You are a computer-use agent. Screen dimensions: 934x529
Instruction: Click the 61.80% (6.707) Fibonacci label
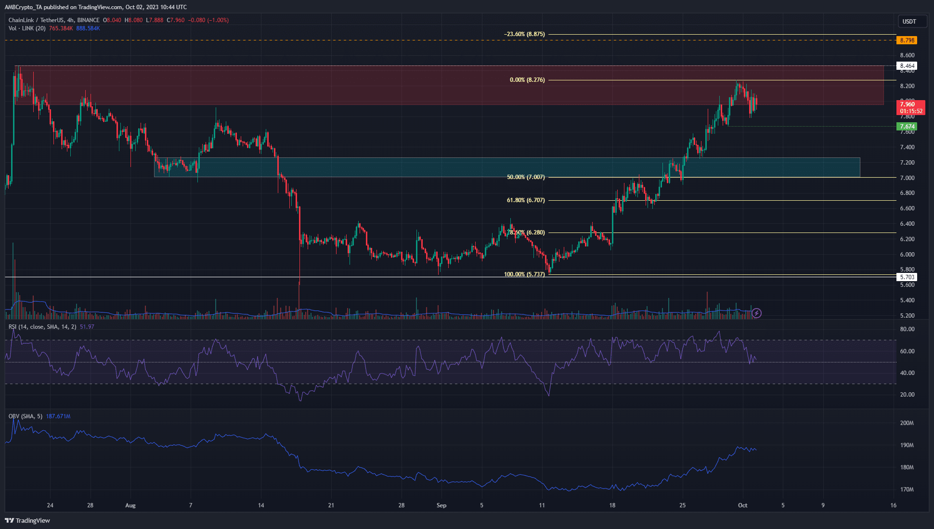(x=526, y=200)
